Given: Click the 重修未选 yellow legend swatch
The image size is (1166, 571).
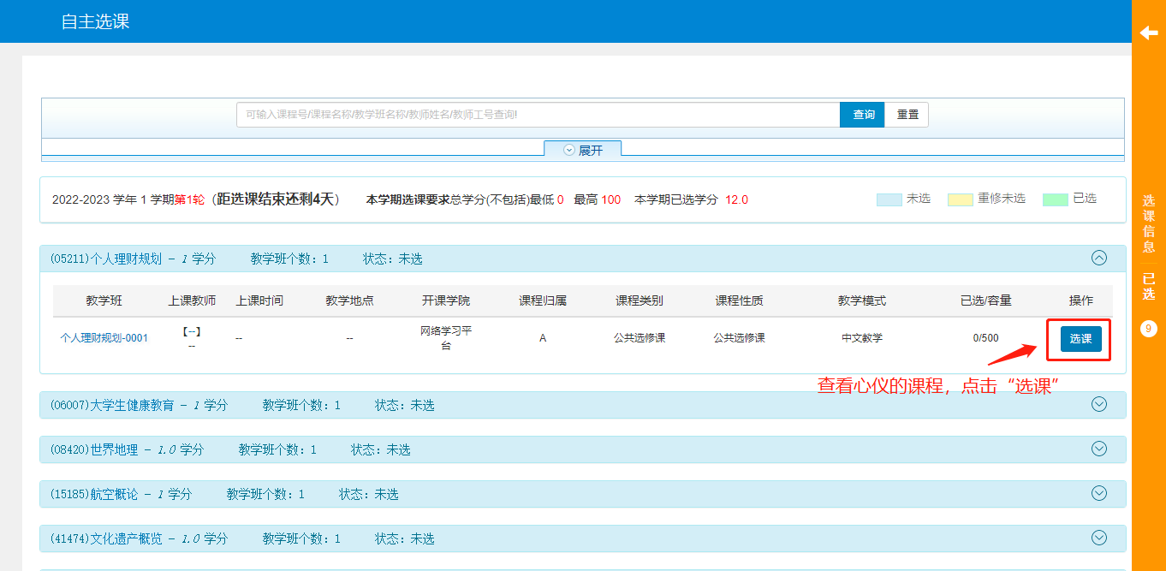Looking at the screenshot, I should pos(960,199).
